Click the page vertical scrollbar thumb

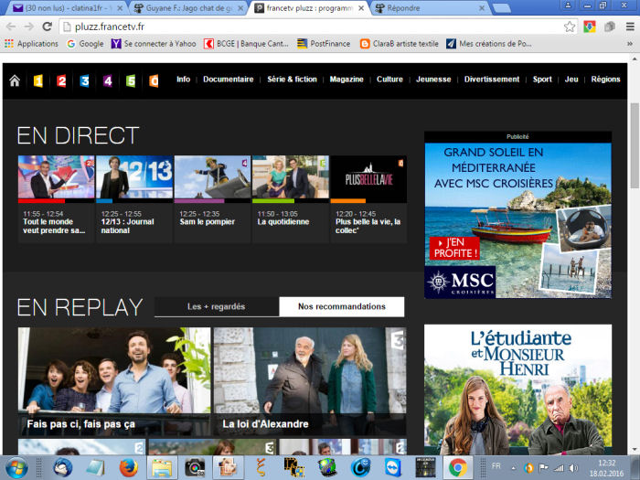[634, 144]
